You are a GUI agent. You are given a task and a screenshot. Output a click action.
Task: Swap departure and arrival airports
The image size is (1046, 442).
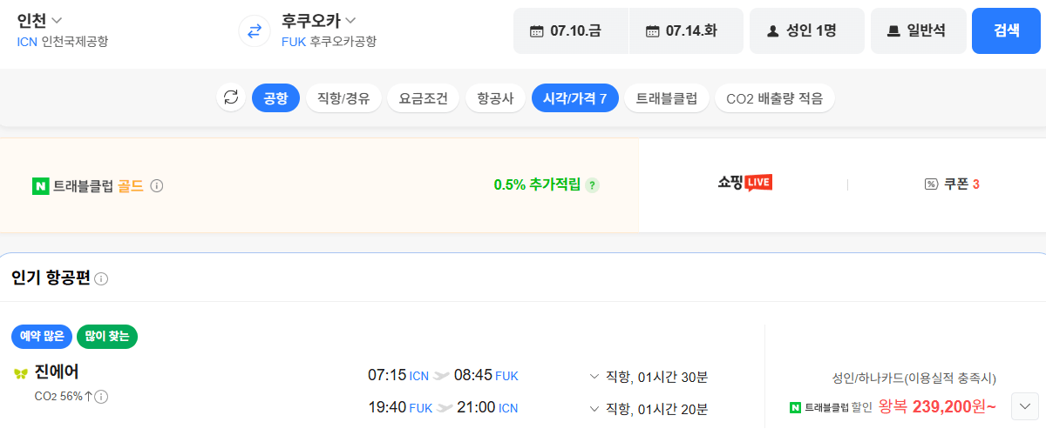[255, 31]
